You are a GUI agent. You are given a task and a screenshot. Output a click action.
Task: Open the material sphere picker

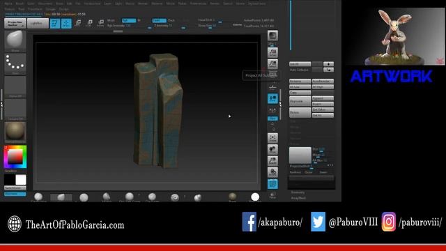tap(15, 132)
